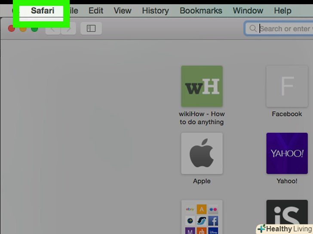Click the Yahoo! label text

pos(287,181)
